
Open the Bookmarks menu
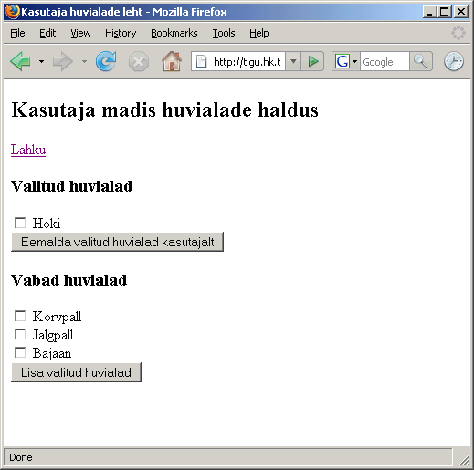tap(174, 33)
